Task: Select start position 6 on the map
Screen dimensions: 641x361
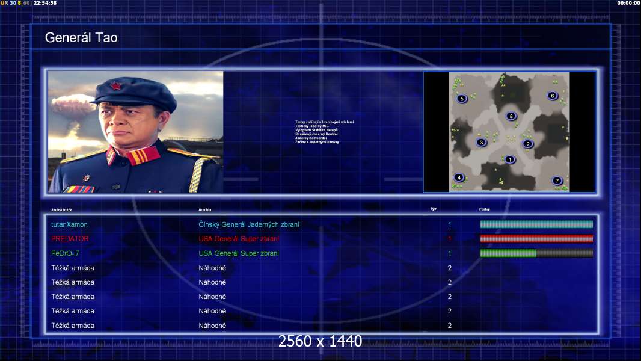Action: (552, 96)
